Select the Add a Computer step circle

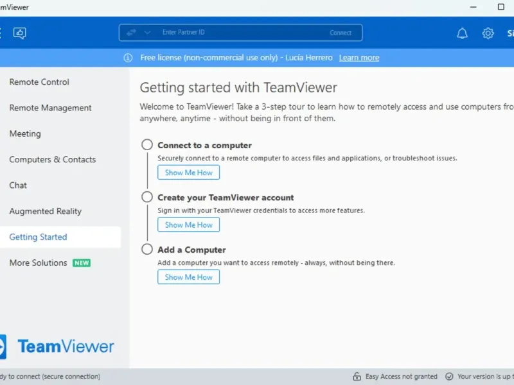click(x=147, y=249)
